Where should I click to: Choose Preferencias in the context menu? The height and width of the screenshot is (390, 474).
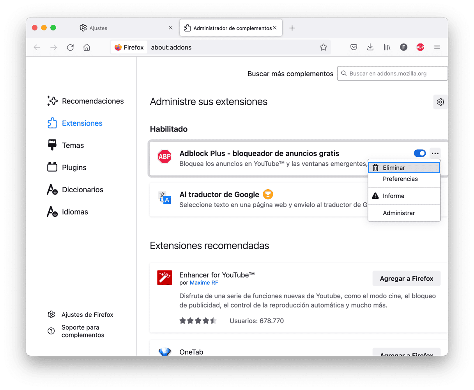point(404,179)
